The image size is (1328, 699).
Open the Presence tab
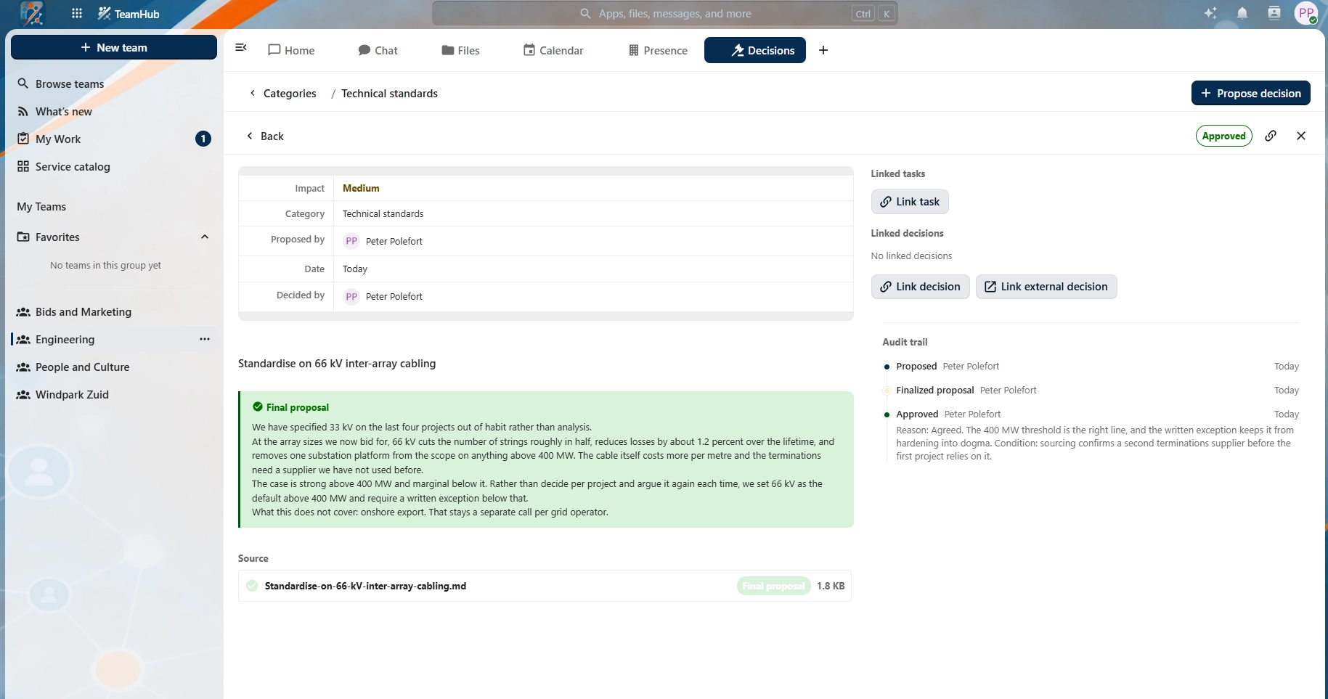tap(658, 50)
